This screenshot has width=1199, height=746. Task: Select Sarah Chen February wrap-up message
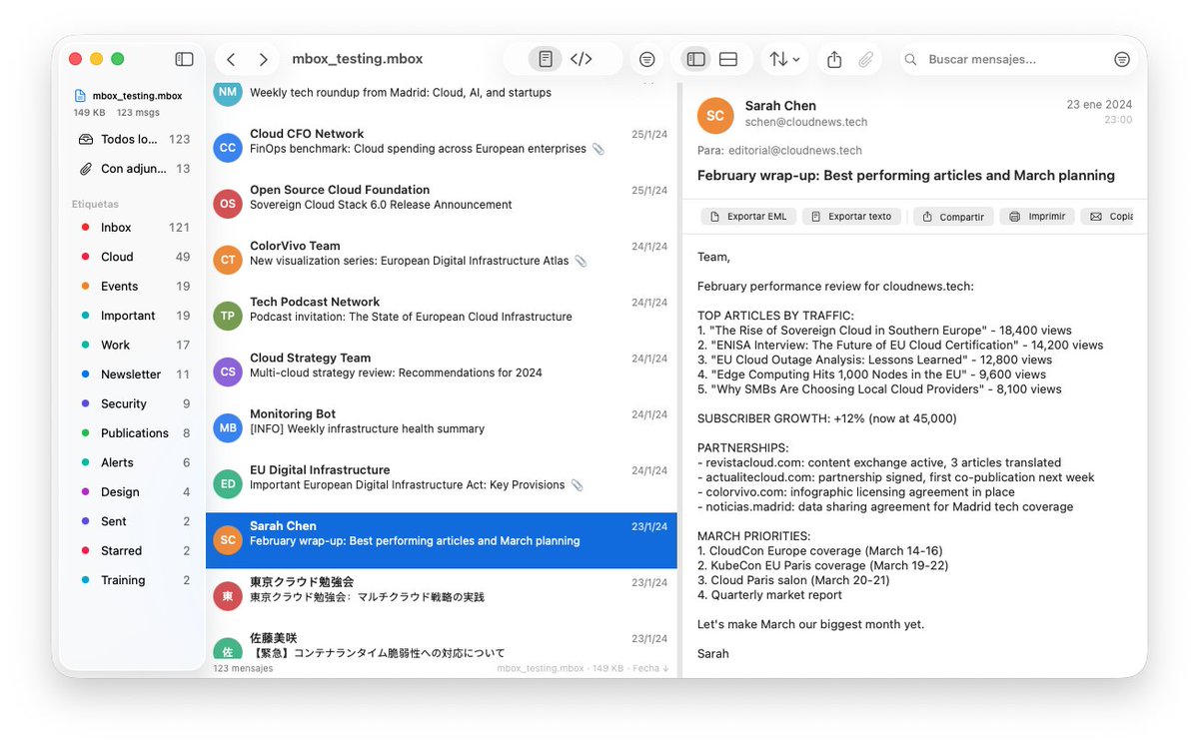[441, 540]
